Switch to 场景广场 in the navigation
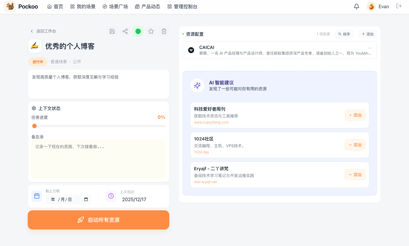The image size is (409, 246). [x=115, y=6]
